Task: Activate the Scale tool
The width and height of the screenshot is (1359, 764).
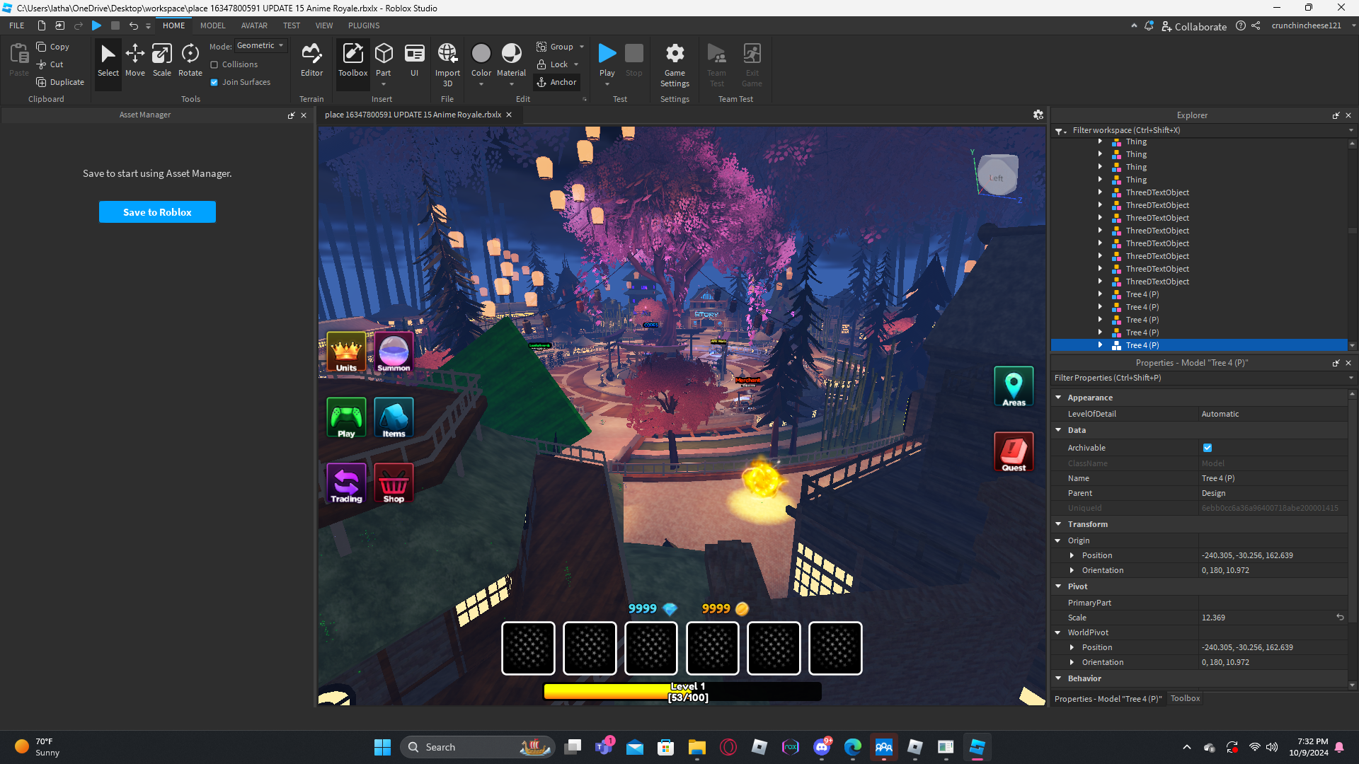Action: pos(161,60)
